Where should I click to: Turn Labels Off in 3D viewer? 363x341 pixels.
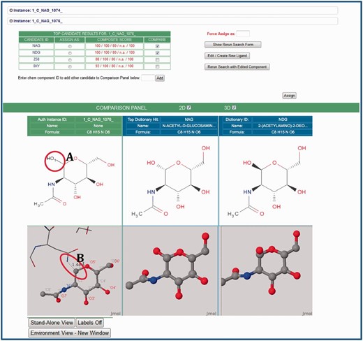pos(89,323)
